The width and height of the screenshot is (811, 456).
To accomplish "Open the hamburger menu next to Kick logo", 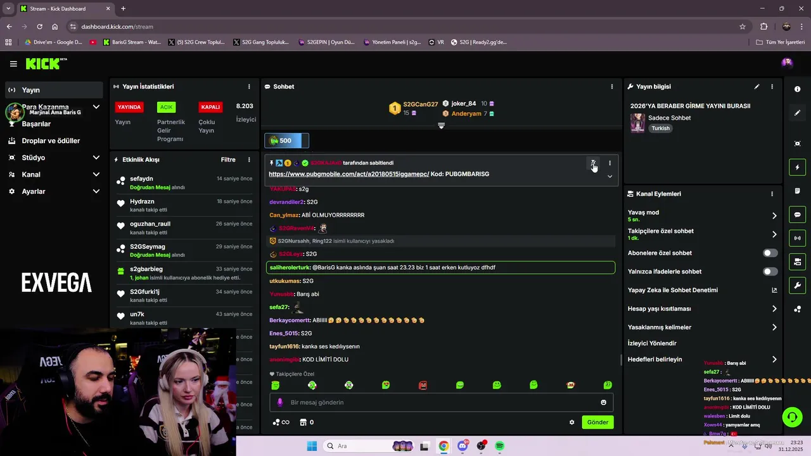I will (13, 63).
